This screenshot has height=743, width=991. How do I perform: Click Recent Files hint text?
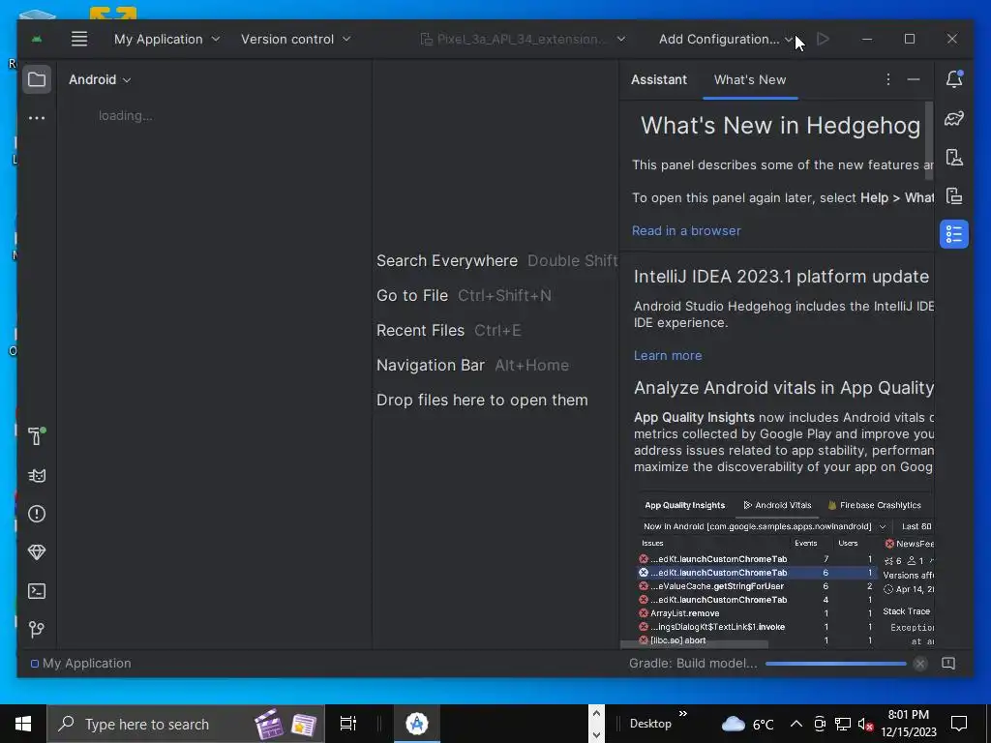pos(420,331)
